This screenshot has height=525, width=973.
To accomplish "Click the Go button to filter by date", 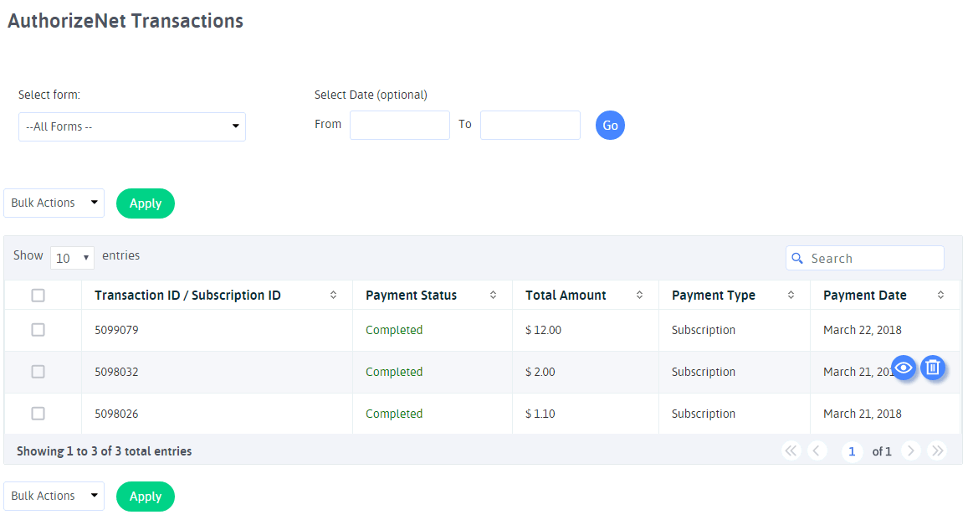I will coord(610,125).
